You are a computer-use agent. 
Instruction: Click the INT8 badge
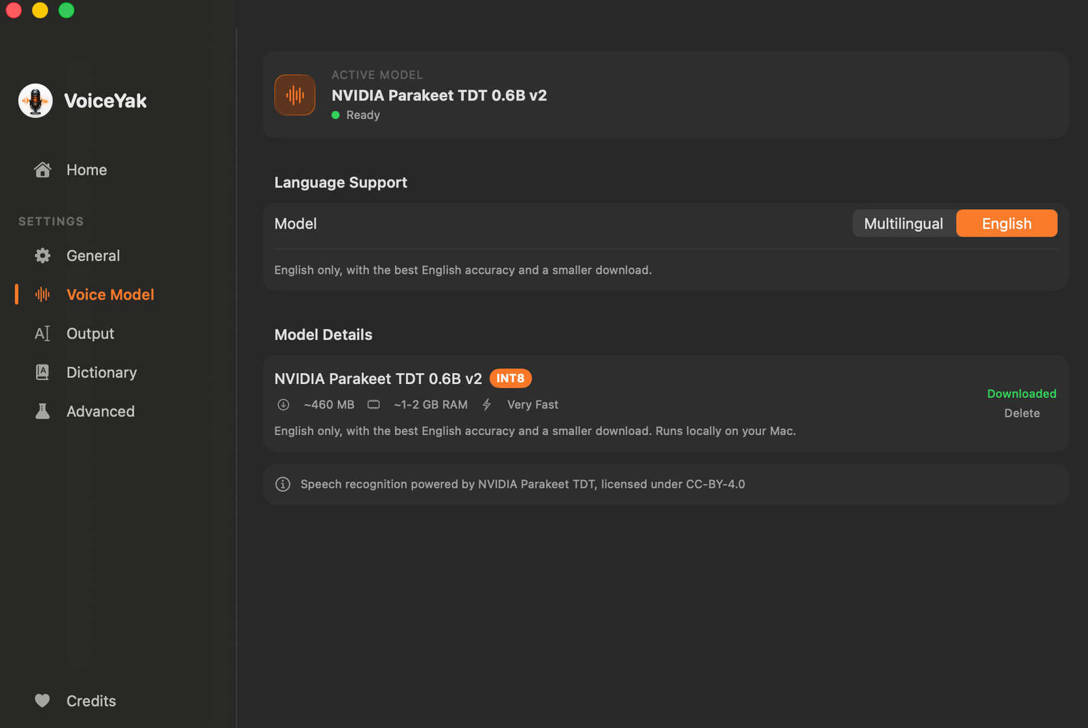tap(511, 379)
